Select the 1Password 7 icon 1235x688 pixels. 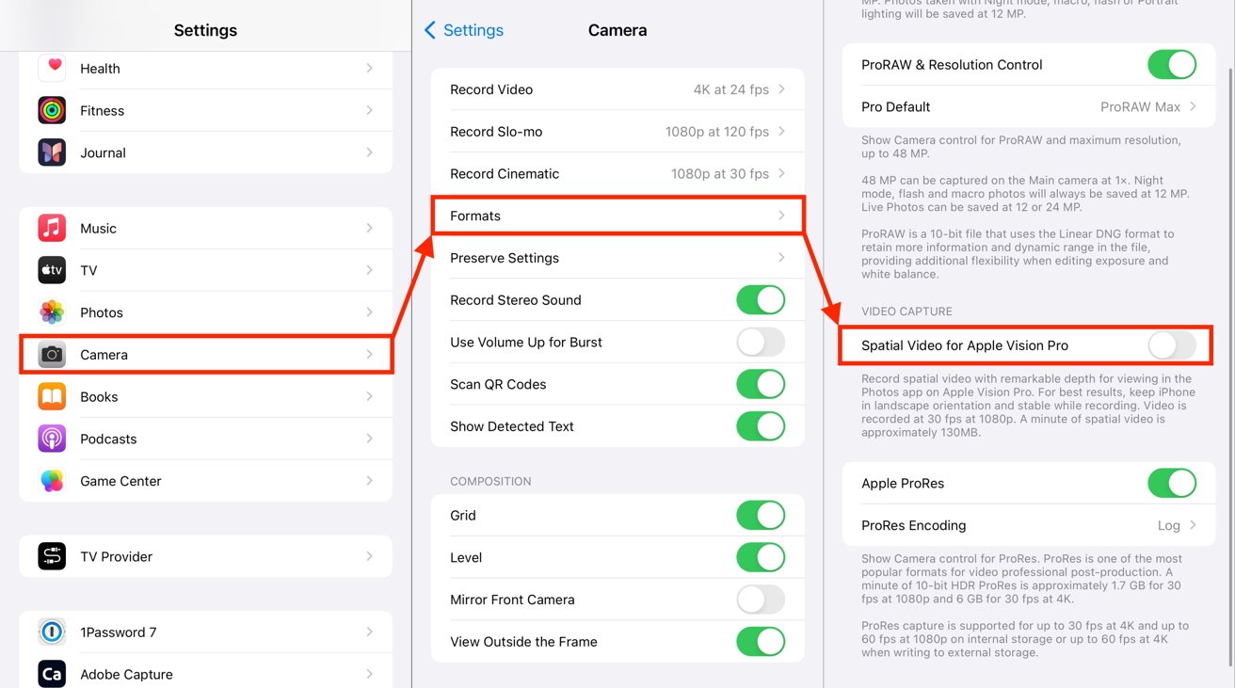[x=52, y=632]
